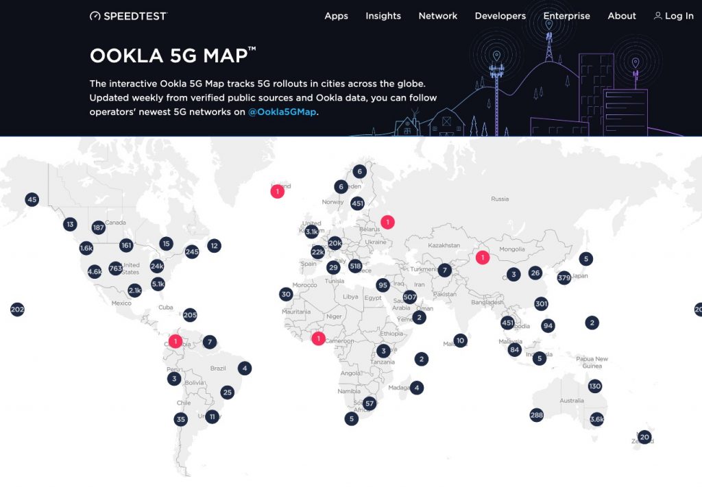This screenshot has height=487, width=702.
Task: Select the 13 cluster marker in western Canada
Action: 70,224
